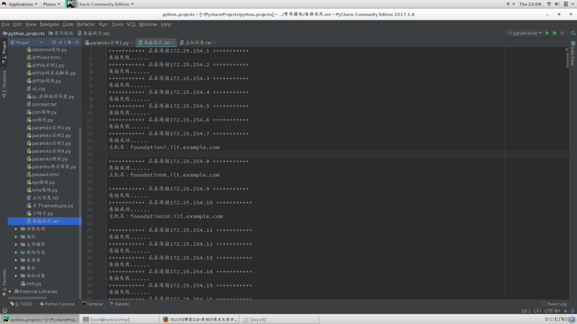
Task: Toggle the Data View side panel
Action: [573, 53]
